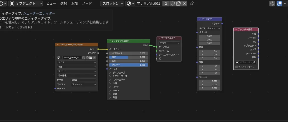
Task: Open the ノード menu
Action: [87, 4]
